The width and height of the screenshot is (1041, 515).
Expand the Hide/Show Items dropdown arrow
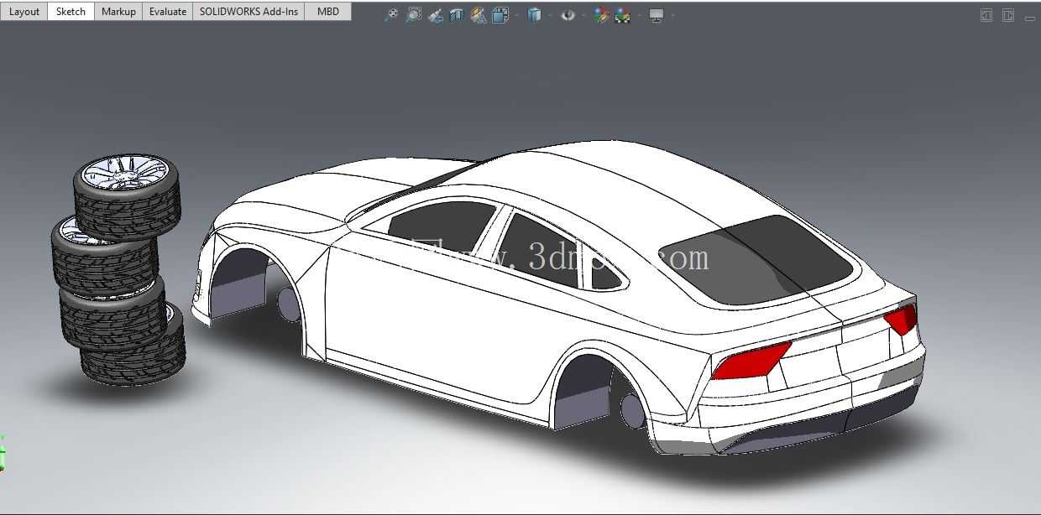pos(583,14)
